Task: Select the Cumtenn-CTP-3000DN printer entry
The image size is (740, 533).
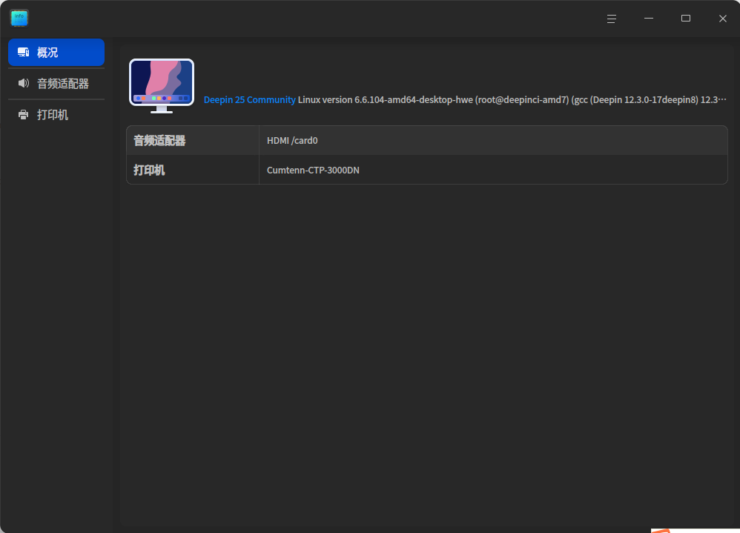Action: 313,171
